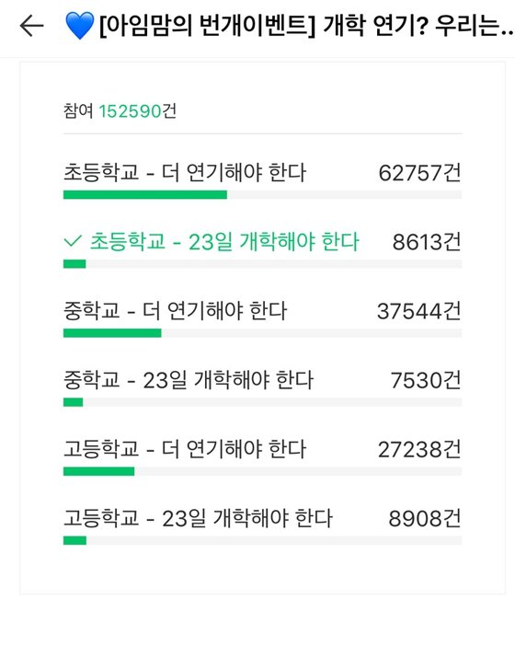Tap the blue heart emoji in the title

click(79, 26)
